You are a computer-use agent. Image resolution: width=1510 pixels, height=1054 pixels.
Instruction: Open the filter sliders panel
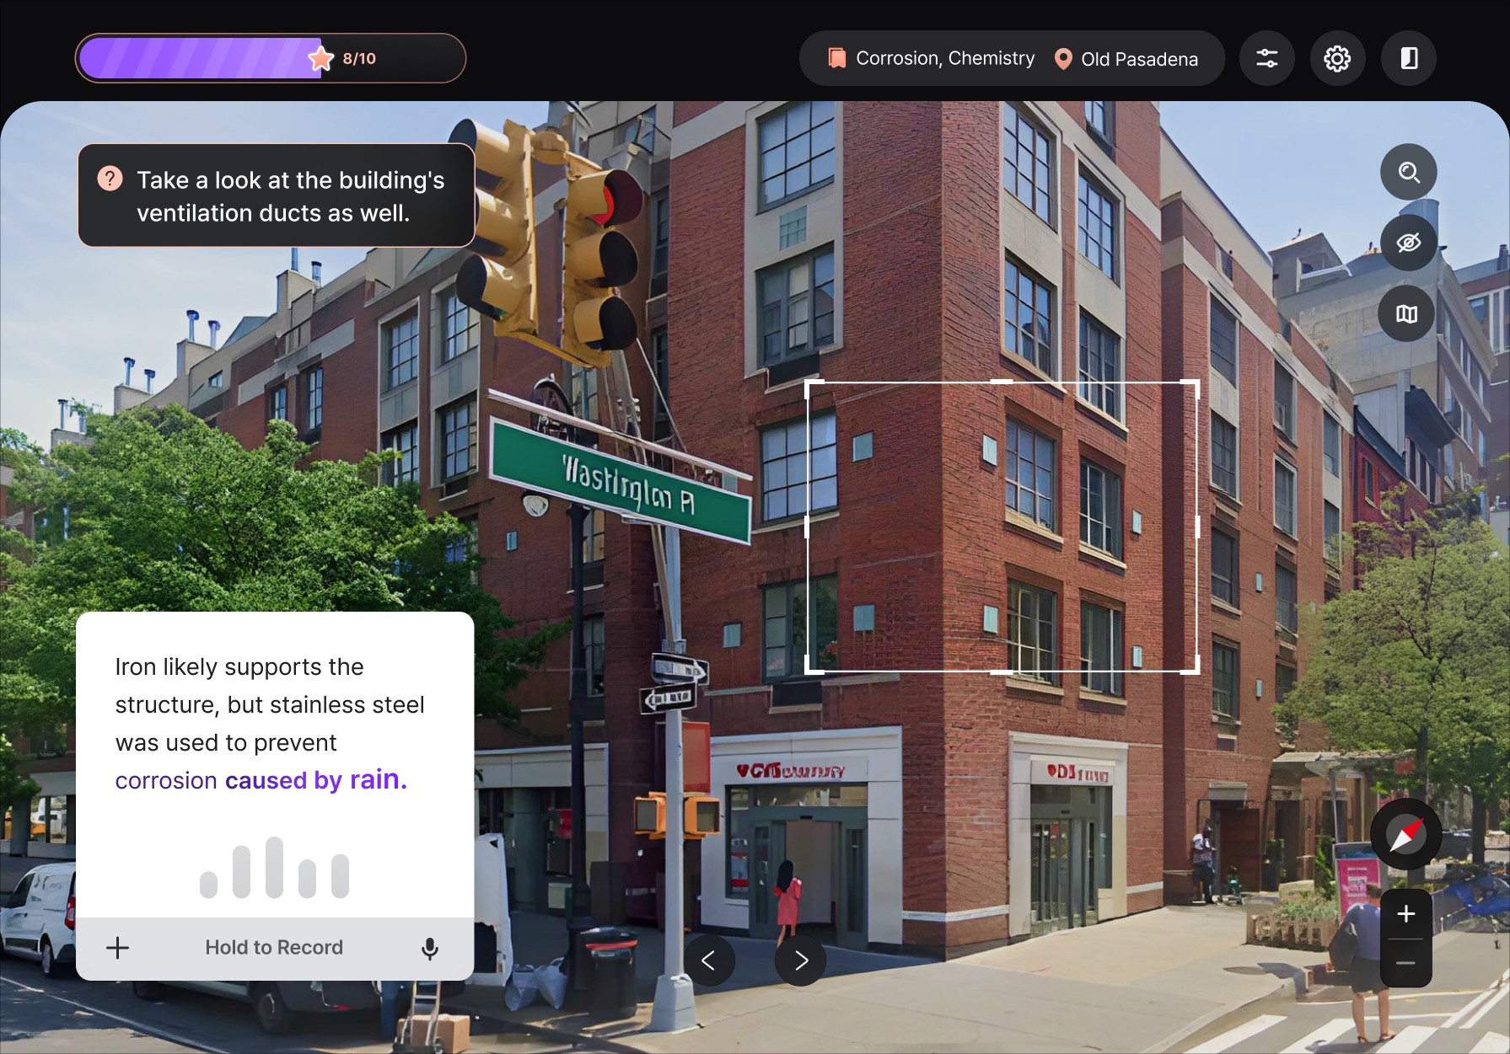(x=1266, y=58)
